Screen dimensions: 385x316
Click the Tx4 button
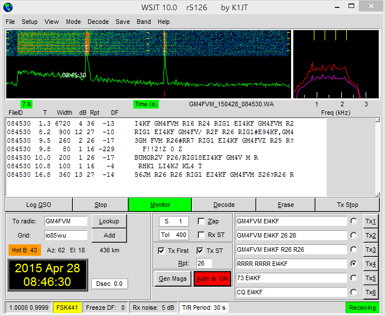(371, 264)
